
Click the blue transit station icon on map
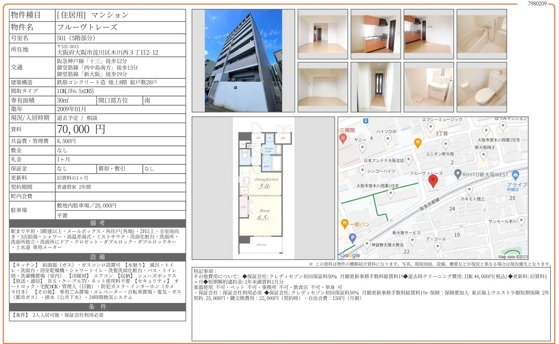click(366, 121)
